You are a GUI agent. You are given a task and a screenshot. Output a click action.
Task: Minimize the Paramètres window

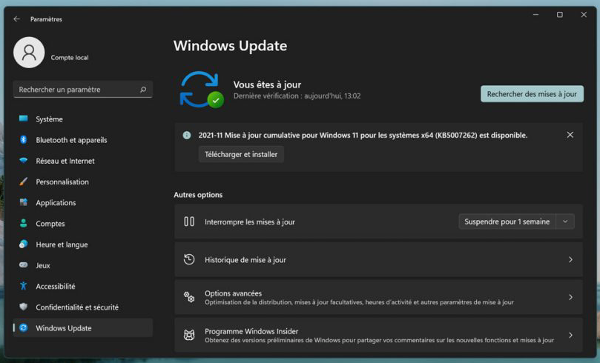click(x=535, y=15)
